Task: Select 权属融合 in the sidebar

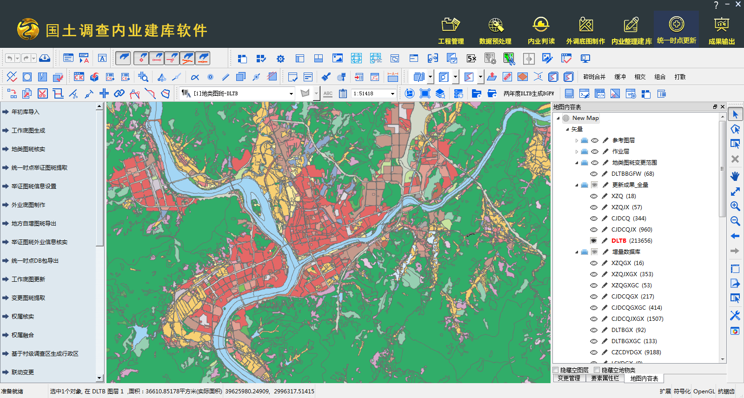Action: (23, 335)
